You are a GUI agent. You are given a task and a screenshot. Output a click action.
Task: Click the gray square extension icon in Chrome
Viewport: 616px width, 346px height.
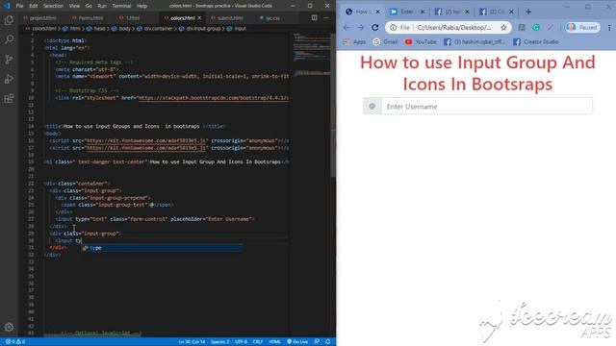click(x=522, y=28)
